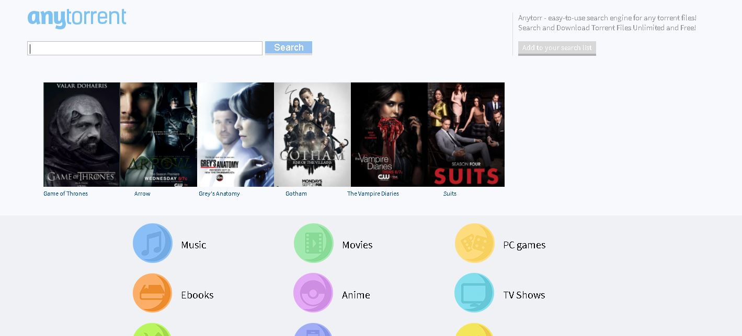Click in the torrent search field

pos(145,49)
